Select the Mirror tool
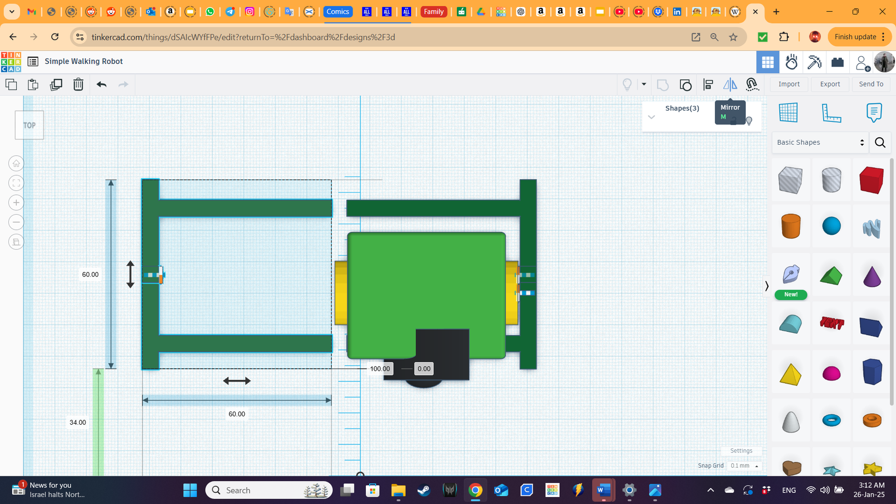 tap(730, 84)
